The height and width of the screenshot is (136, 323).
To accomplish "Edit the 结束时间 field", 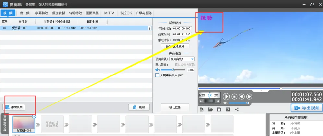I will 182,34.
